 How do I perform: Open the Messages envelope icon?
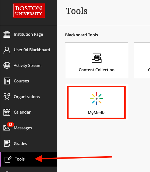7,128
